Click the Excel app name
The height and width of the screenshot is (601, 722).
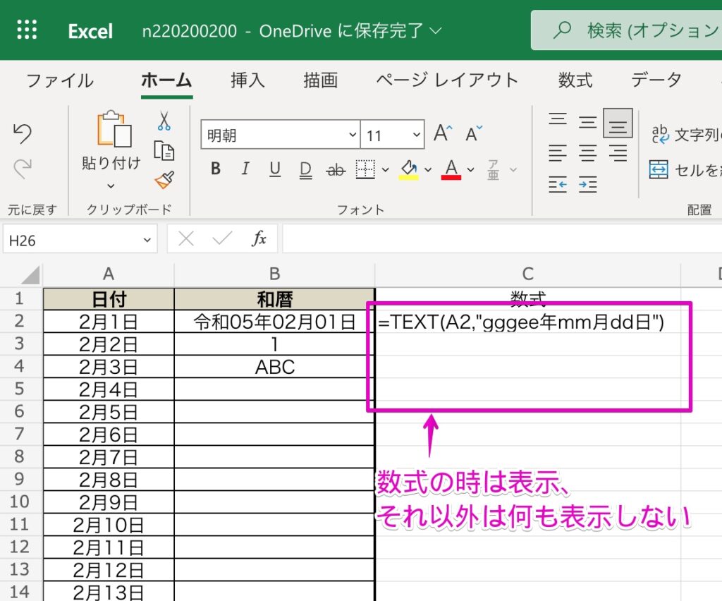coord(90,31)
